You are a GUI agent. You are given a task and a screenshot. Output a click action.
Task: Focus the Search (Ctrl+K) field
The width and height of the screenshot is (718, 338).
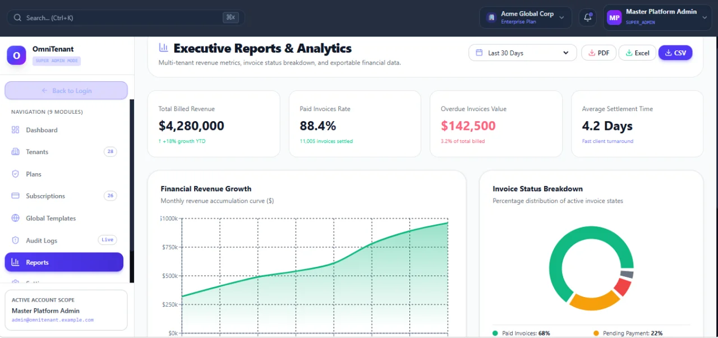pos(126,18)
